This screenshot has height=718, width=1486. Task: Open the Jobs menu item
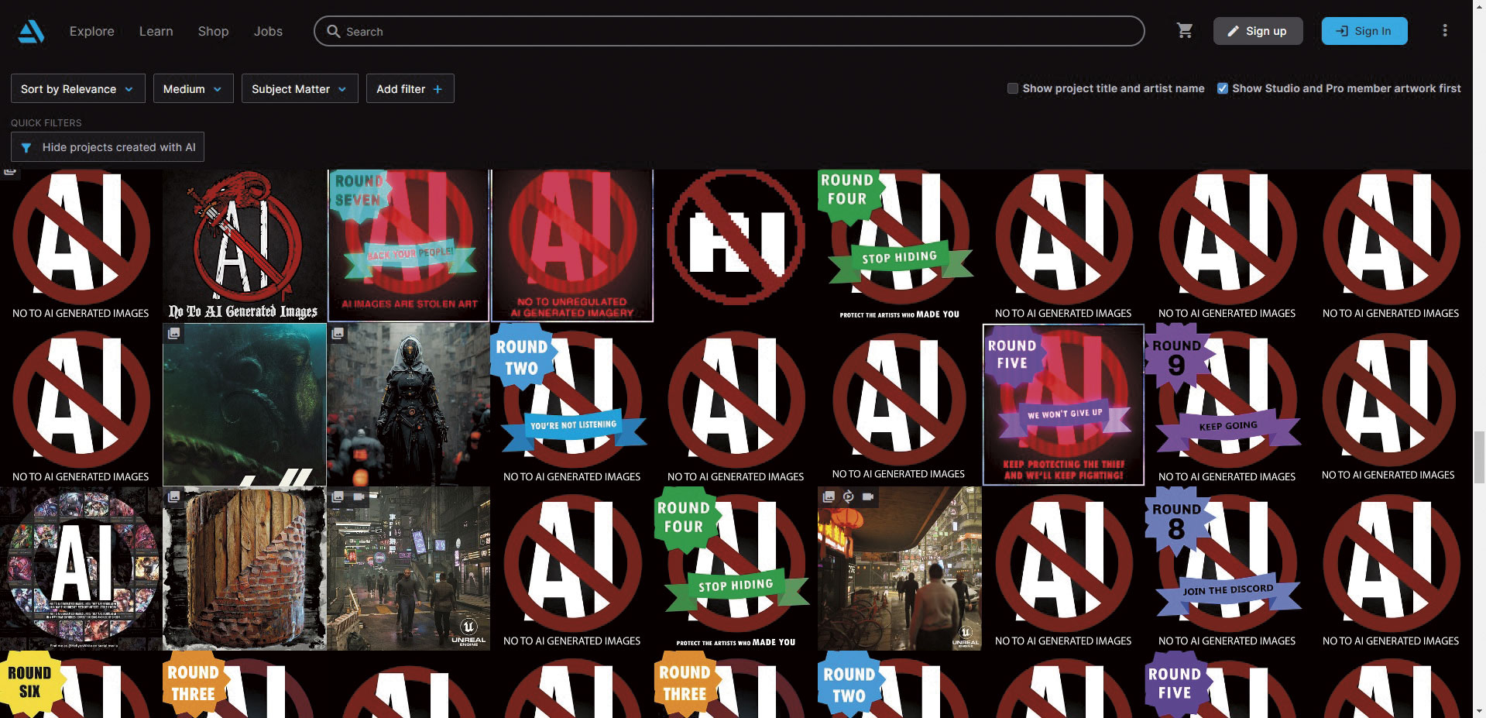(x=268, y=31)
